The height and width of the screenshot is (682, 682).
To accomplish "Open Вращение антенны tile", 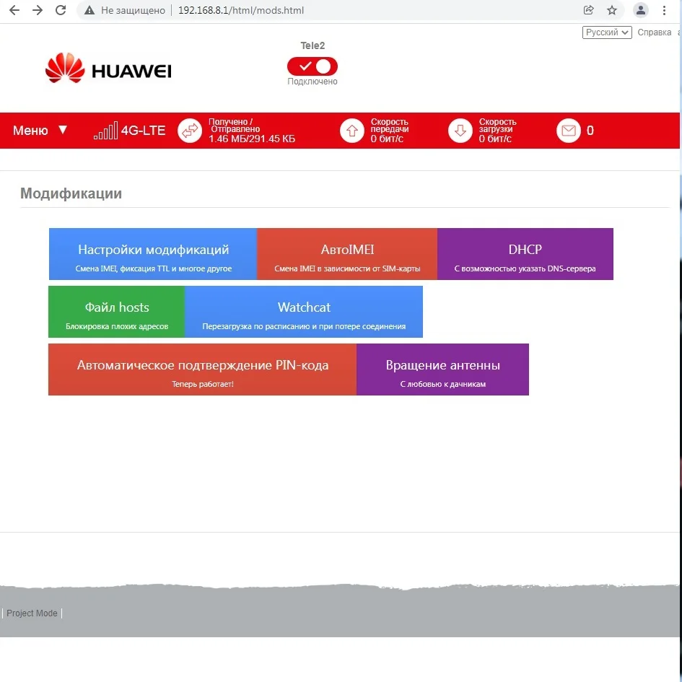I will tap(443, 370).
